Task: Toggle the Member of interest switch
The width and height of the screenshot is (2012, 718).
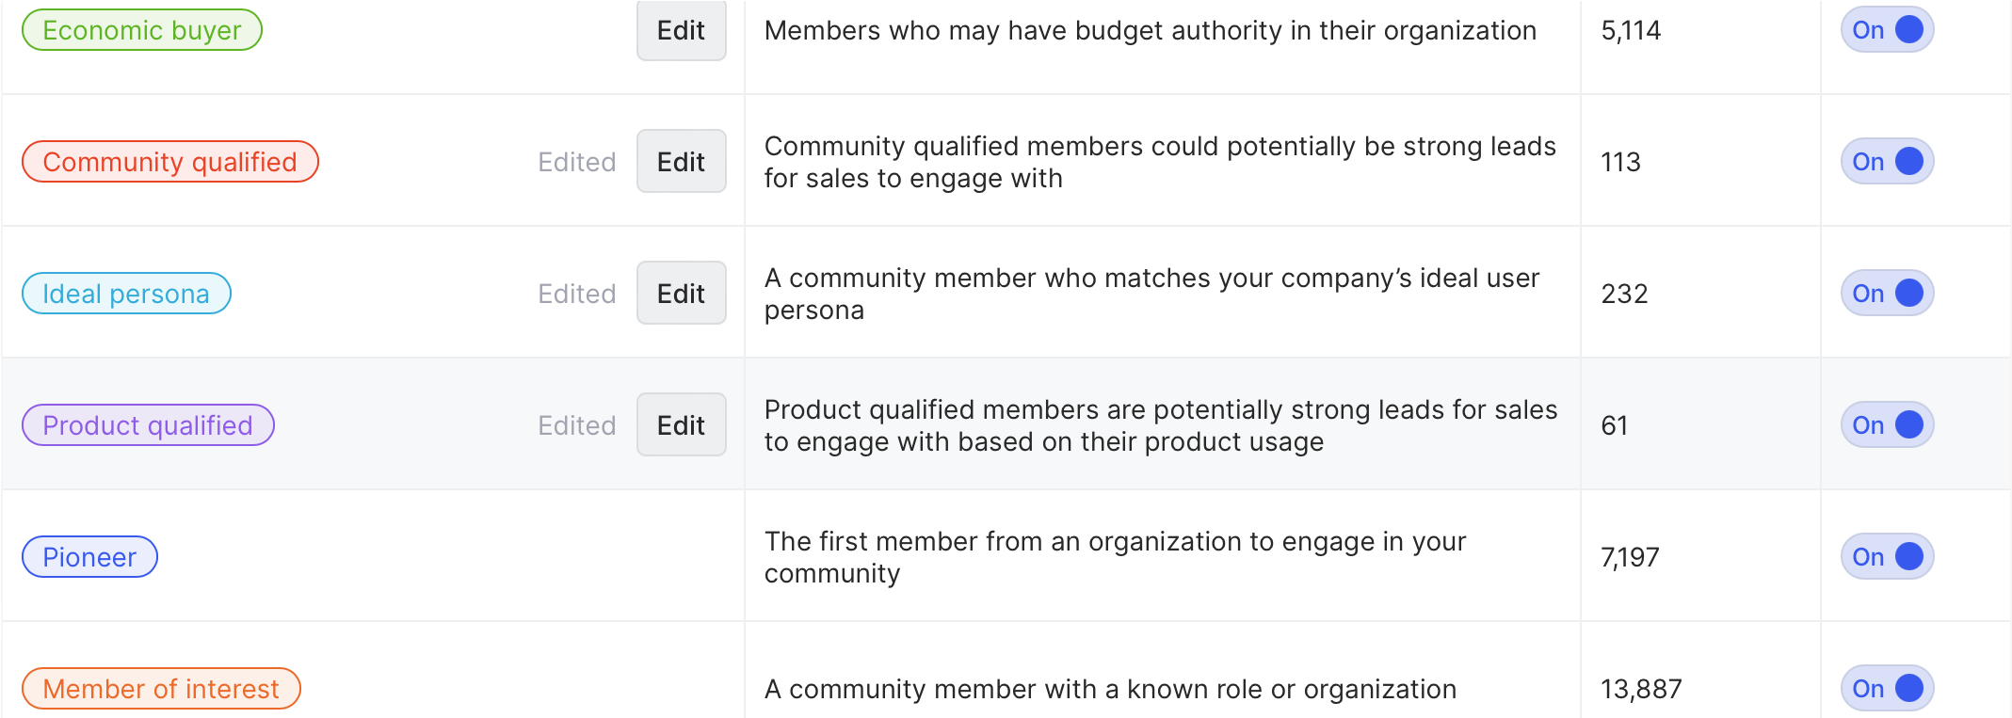Action: click(x=1887, y=689)
